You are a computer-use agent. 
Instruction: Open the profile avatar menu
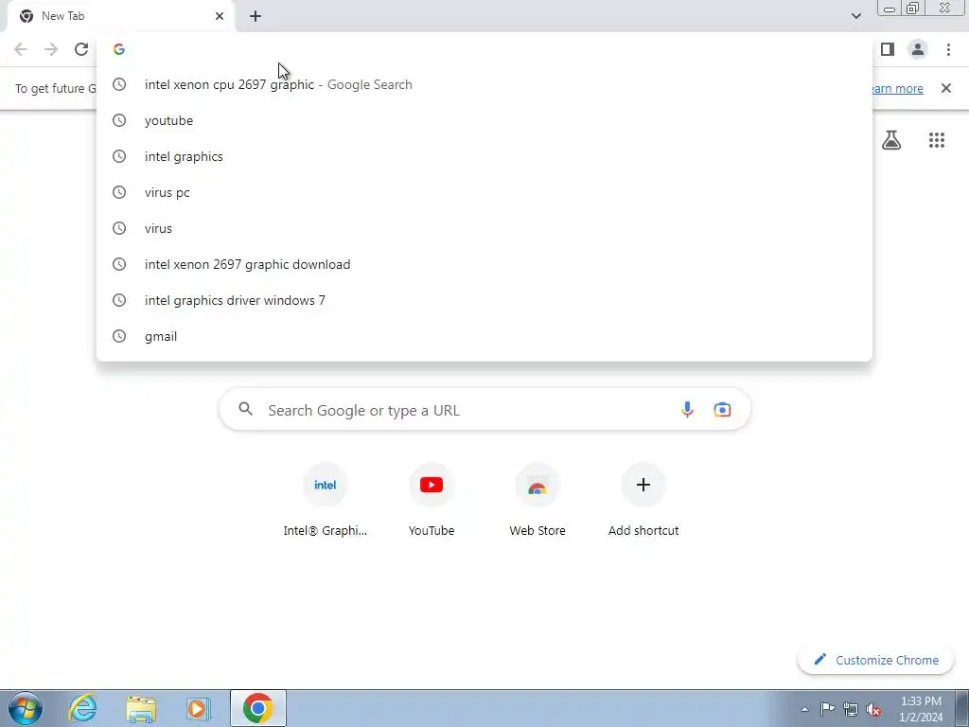(918, 49)
